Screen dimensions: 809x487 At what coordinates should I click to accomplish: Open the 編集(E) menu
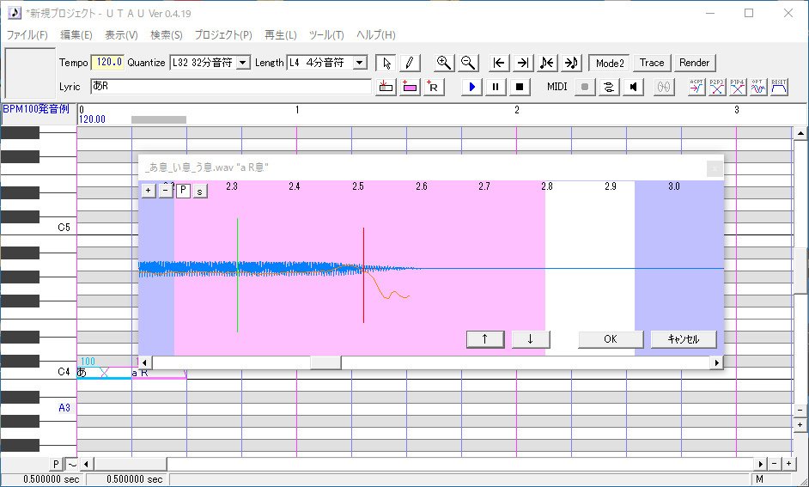(76, 35)
